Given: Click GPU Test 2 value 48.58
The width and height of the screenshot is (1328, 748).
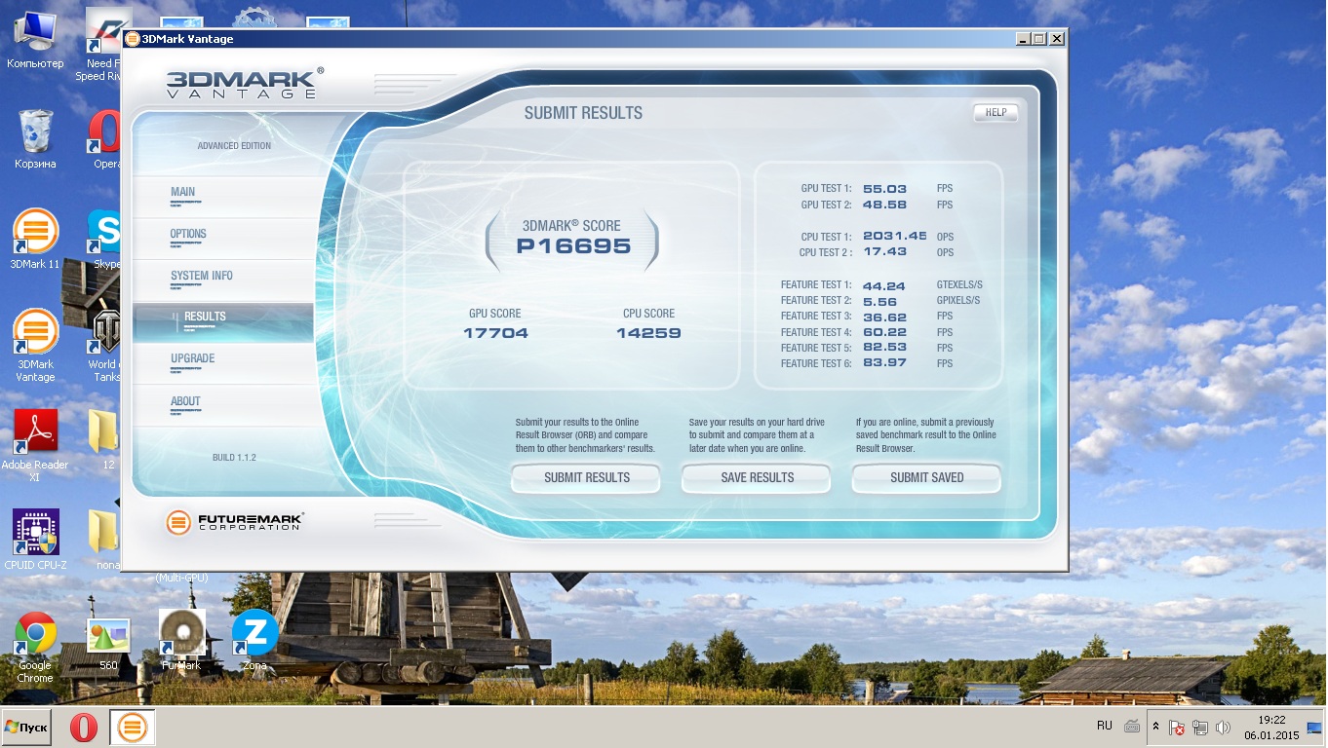Looking at the screenshot, I should pyautogui.click(x=884, y=205).
